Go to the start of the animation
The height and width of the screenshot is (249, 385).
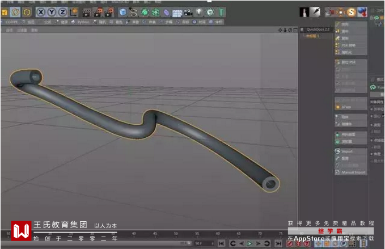pos(221,243)
